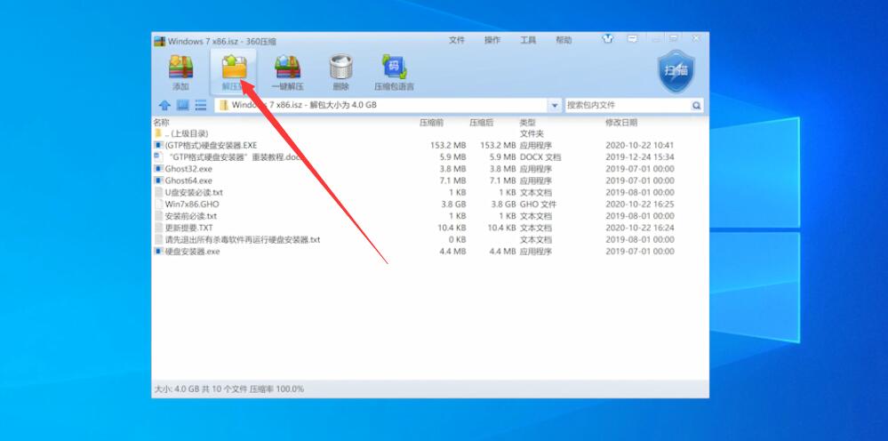Click the text file icon of U盘安装必读.txt
888x441 pixels.
[x=158, y=192]
